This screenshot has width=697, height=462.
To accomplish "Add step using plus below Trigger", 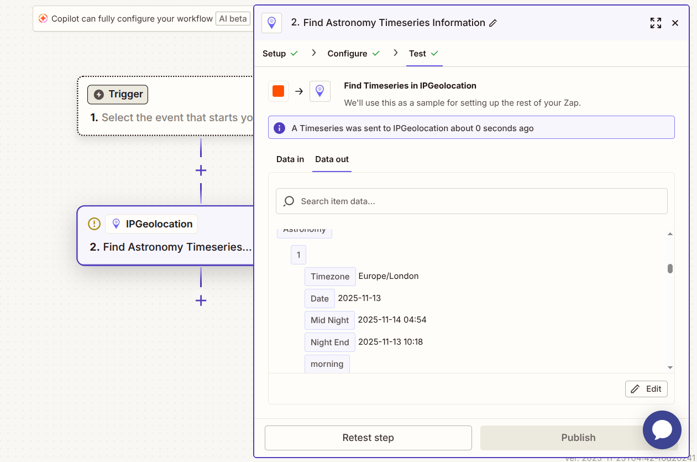I will point(201,170).
